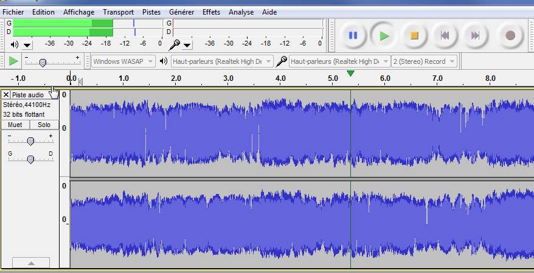The width and height of the screenshot is (534, 273).
Task: Open the Transport menu
Action: [118, 12]
